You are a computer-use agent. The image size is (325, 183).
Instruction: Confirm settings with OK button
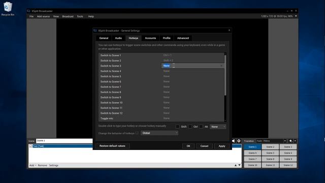[x=188, y=146]
